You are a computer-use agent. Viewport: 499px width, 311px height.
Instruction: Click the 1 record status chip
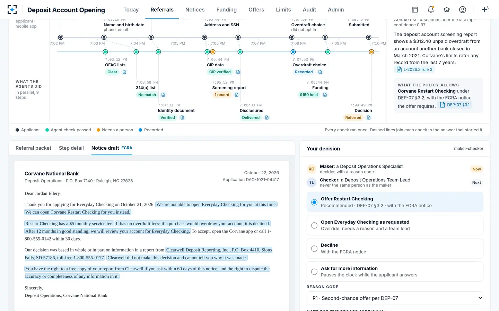222,95
